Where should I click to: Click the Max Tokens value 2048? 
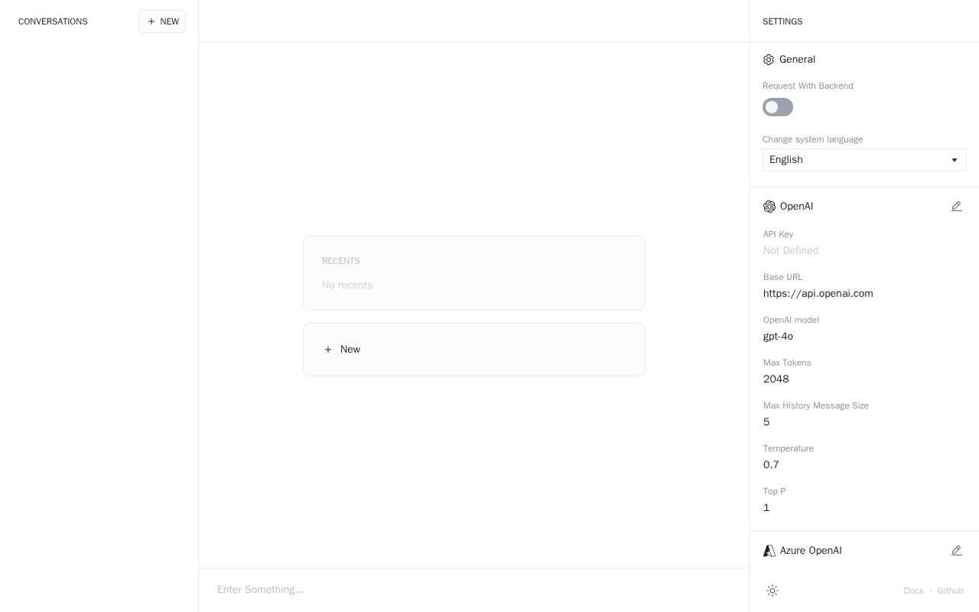pos(776,379)
